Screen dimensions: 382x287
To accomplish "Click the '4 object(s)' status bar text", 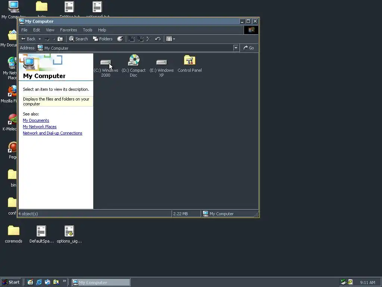I will (28, 213).
